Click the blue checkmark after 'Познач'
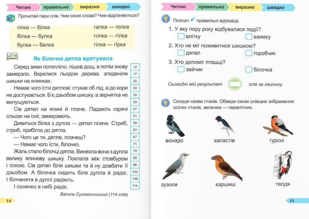The width and height of the screenshot is (309, 219). point(193,19)
